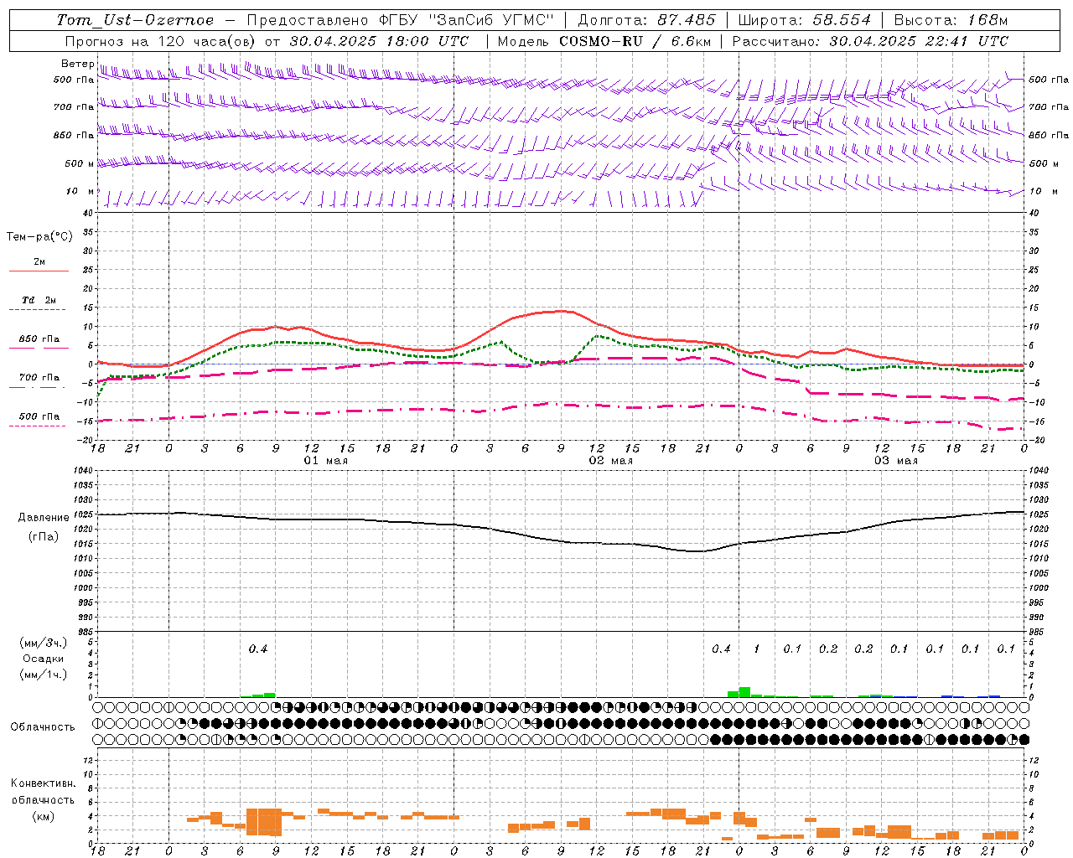Viewport: 1073px width, 858px height.
Task: Click the solid line sample under 2м legend
Action: [39, 271]
